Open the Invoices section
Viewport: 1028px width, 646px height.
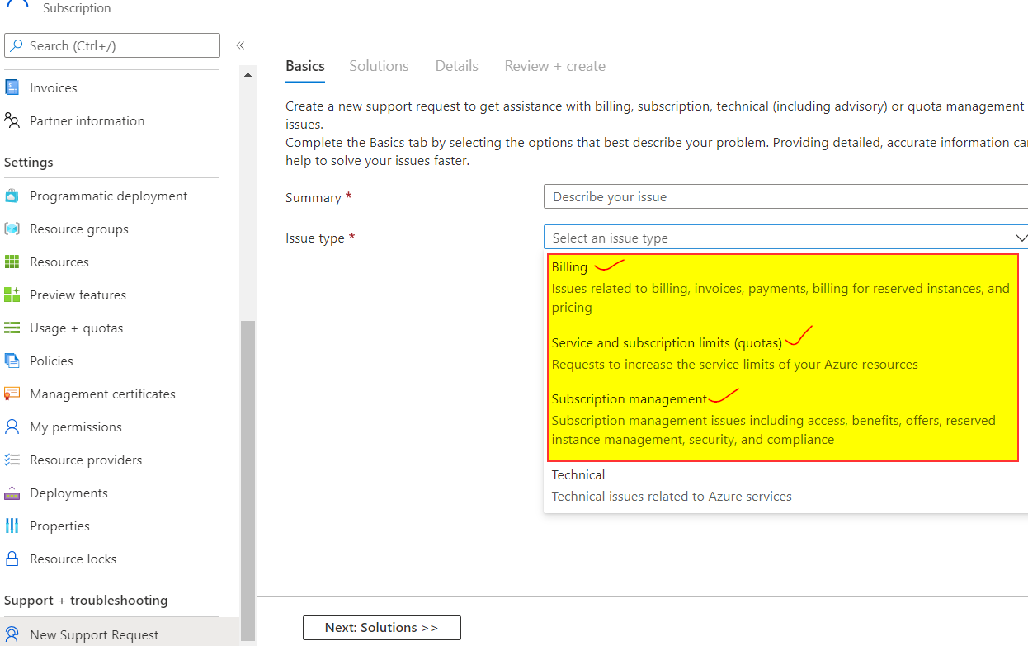52,87
